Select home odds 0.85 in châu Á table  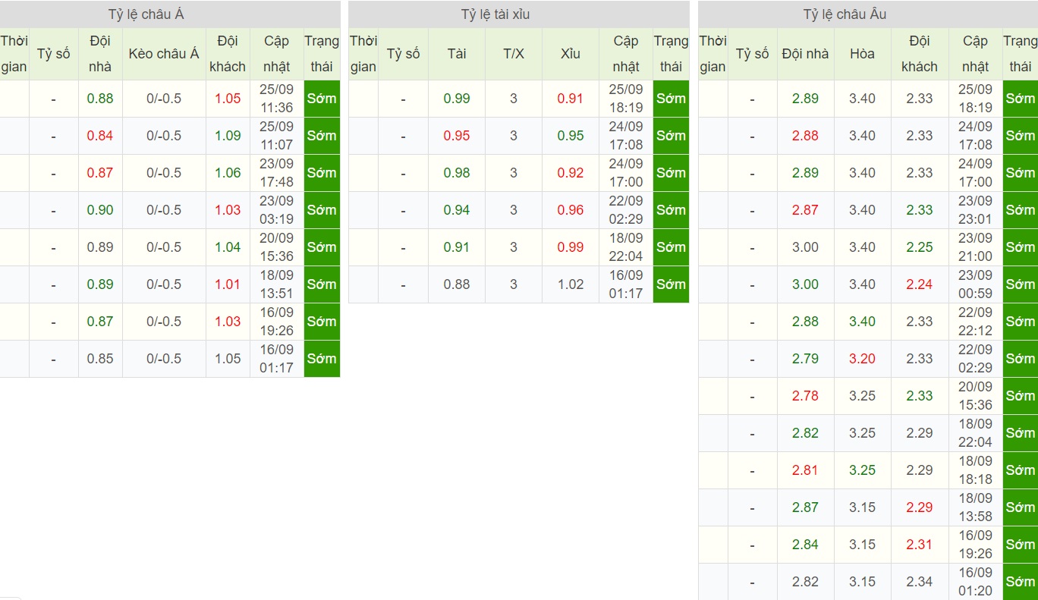(x=100, y=359)
